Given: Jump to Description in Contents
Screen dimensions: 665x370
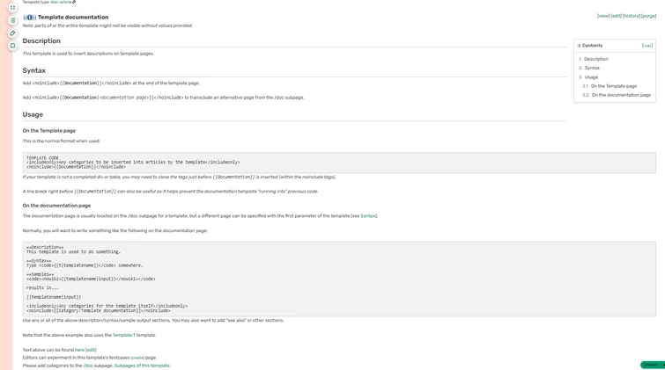Looking at the screenshot, I should [x=596, y=59].
